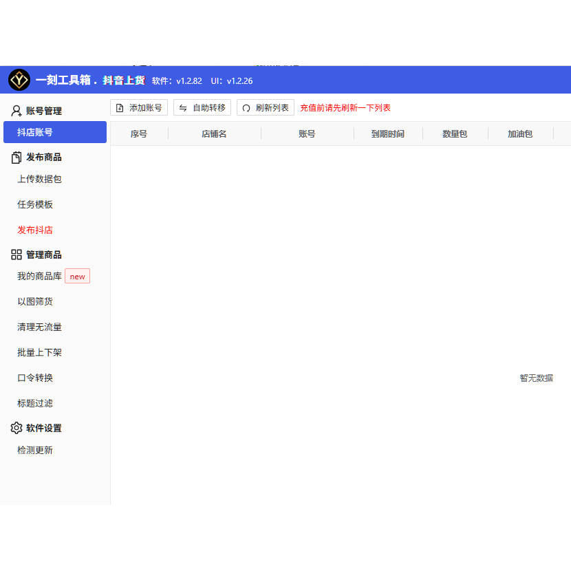
Task: Click the 店铺名 column header
Action: click(214, 133)
